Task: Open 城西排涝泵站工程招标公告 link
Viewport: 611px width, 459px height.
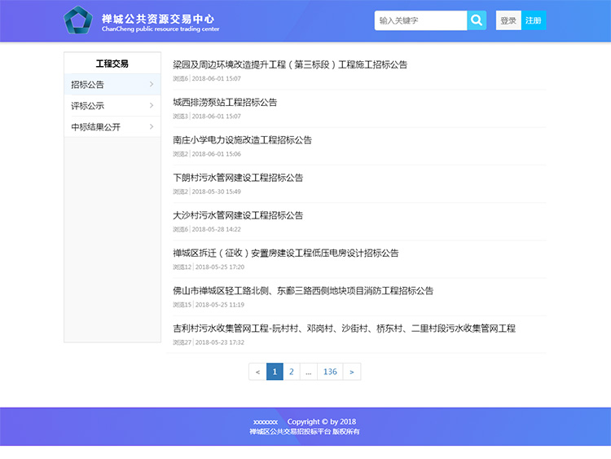Action: (x=225, y=102)
